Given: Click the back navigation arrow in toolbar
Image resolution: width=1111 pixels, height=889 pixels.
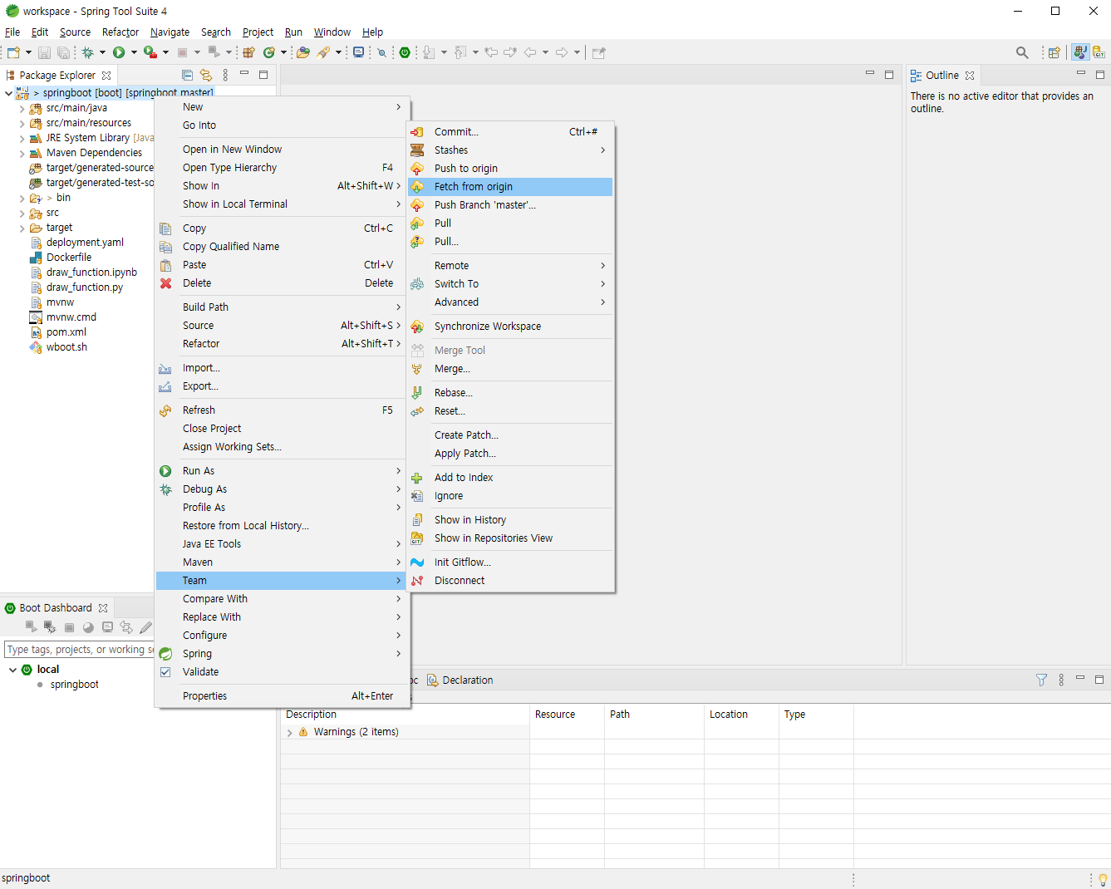Looking at the screenshot, I should (529, 52).
